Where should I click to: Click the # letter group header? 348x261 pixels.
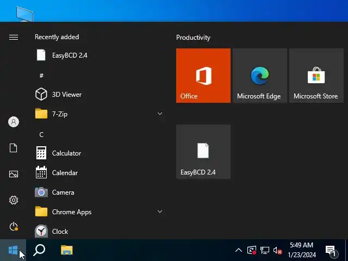pos(41,76)
